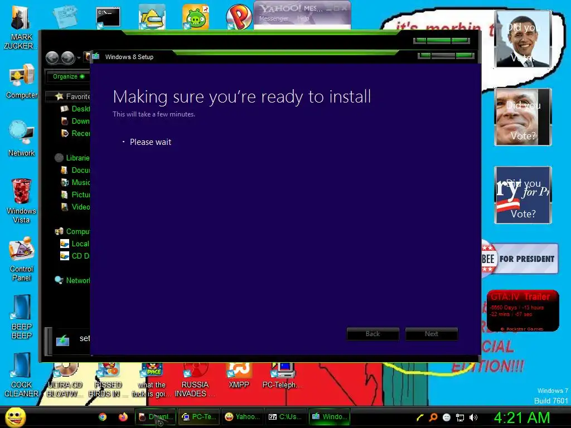Click the Obama 'Did you Vote?' gadget

[x=523, y=39]
